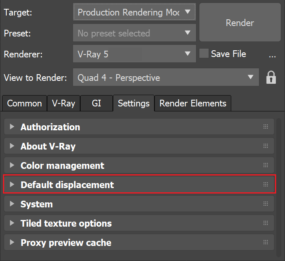
Task: Switch to the Render Elements tab
Action: coord(193,103)
